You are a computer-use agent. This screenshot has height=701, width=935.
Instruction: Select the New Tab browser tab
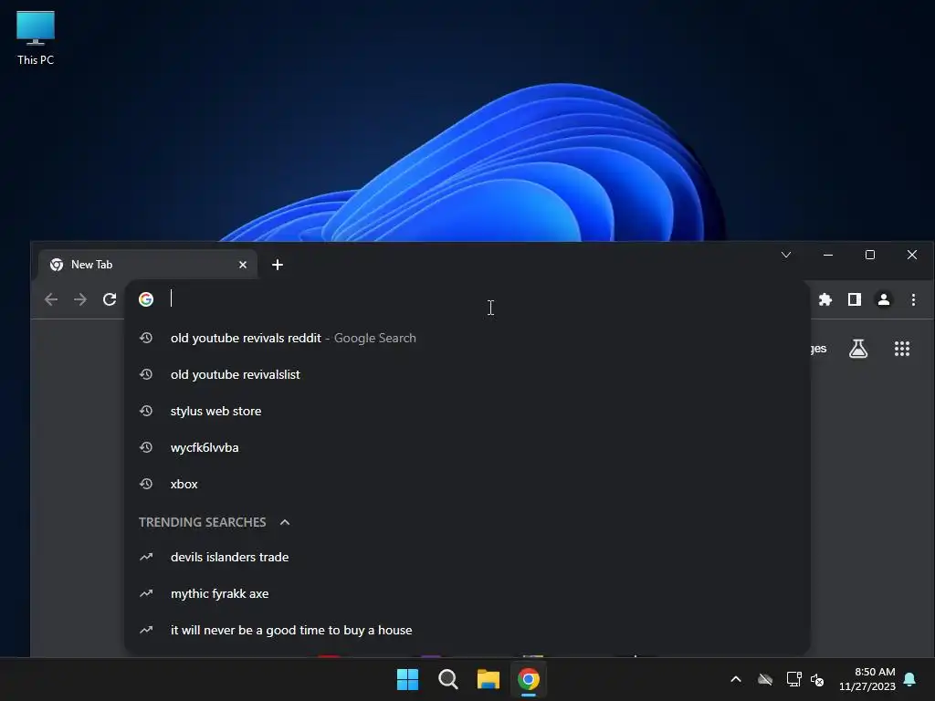coord(147,265)
